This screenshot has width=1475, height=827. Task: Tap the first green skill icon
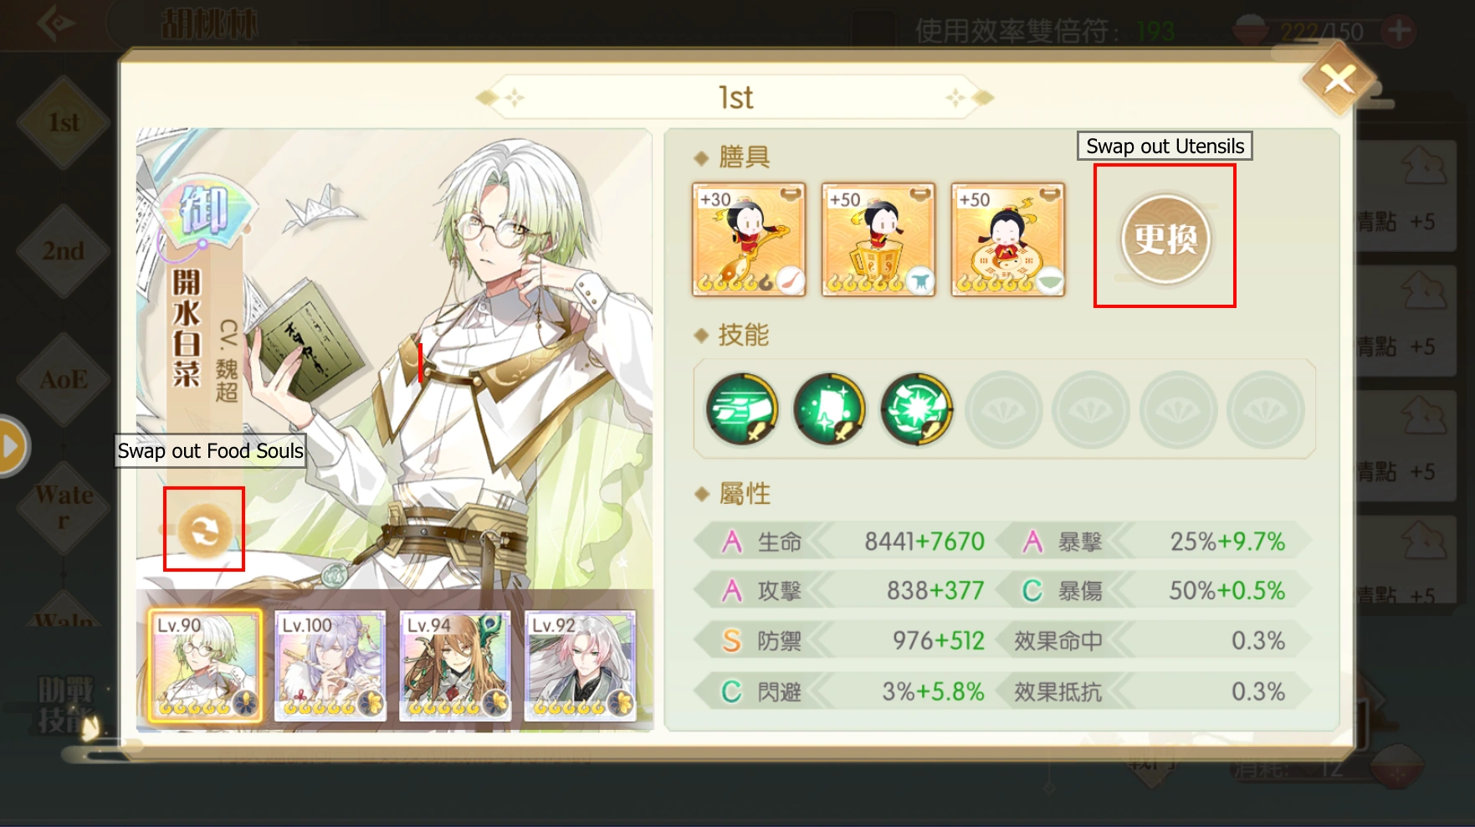click(x=742, y=409)
